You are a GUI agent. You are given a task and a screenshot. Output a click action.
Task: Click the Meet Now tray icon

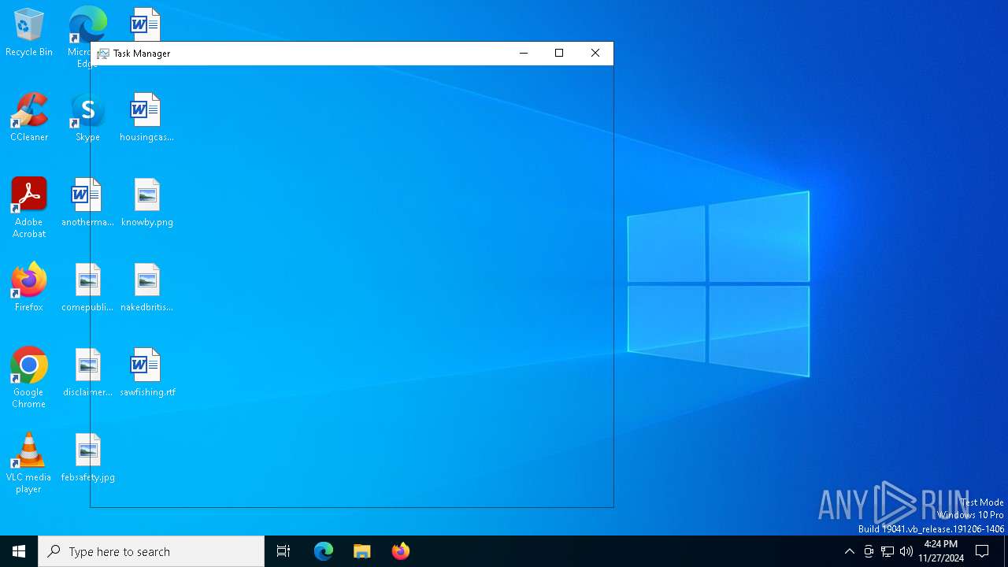point(869,551)
